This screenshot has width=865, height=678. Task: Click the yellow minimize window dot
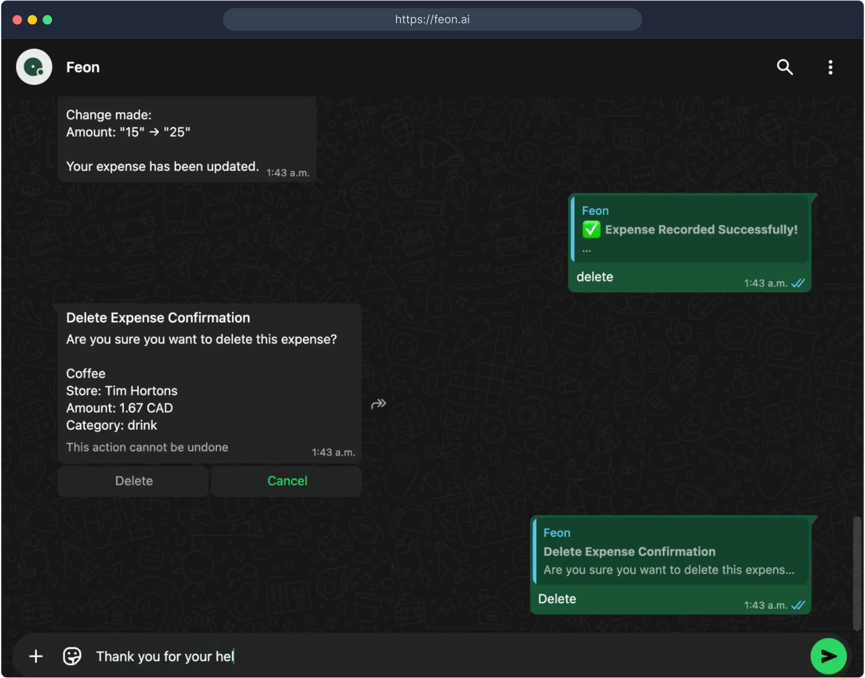click(33, 20)
